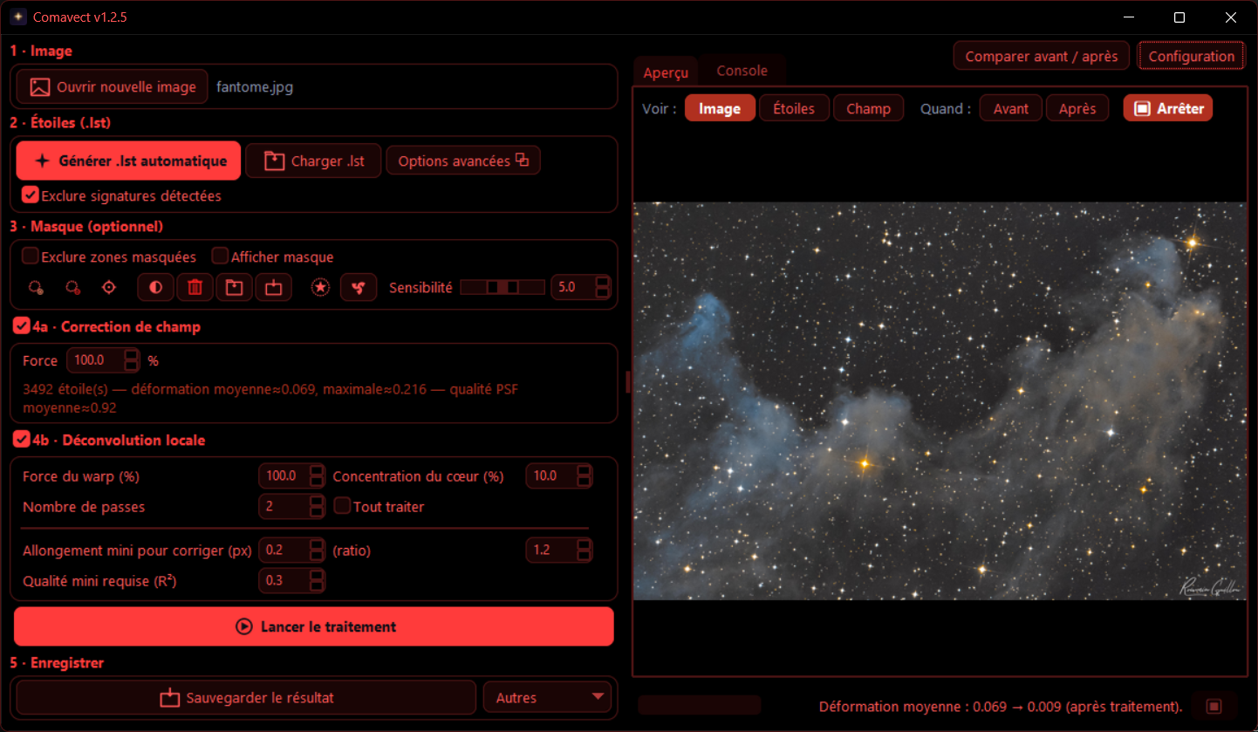Show the Champ view
The width and height of the screenshot is (1258, 732).
point(868,108)
